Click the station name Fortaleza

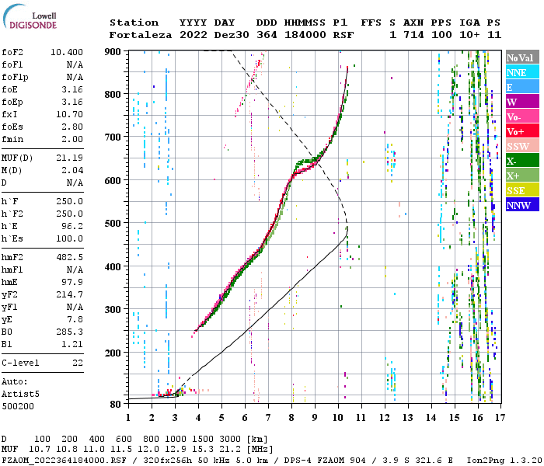point(141,35)
